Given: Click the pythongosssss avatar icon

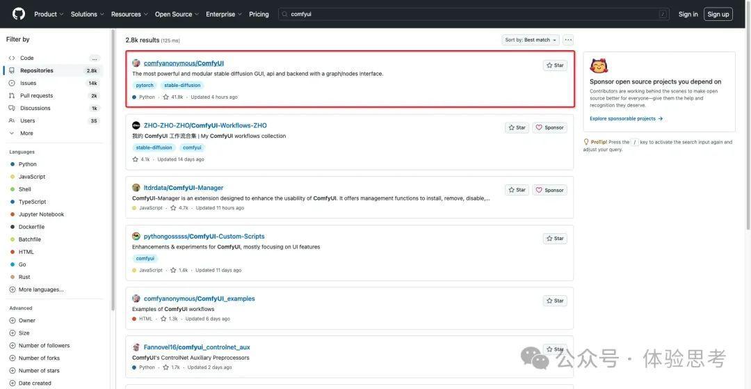Looking at the screenshot, I should click(x=136, y=236).
